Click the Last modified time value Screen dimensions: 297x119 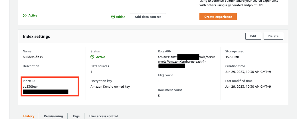click(x=248, y=87)
